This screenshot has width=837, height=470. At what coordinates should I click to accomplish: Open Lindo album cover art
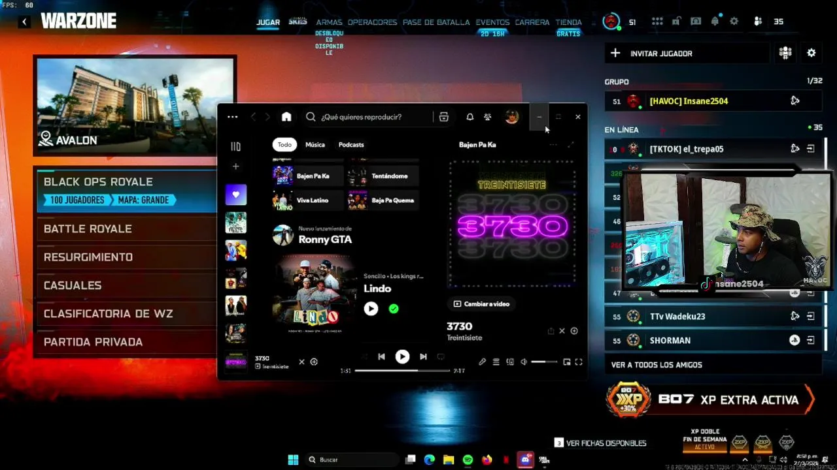pos(315,295)
